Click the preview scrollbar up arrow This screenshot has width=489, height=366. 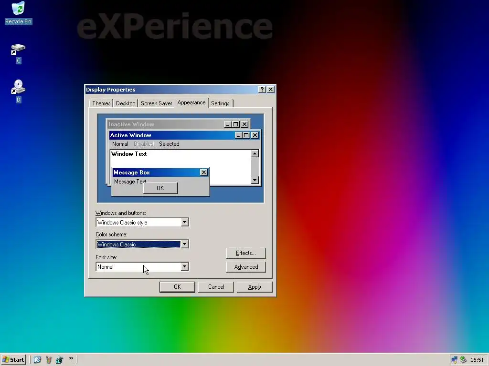click(x=255, y=153)
